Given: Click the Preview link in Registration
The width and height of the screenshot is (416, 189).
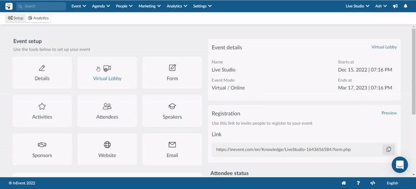Looking at the screenshot, I should click(x=389, y=113).
